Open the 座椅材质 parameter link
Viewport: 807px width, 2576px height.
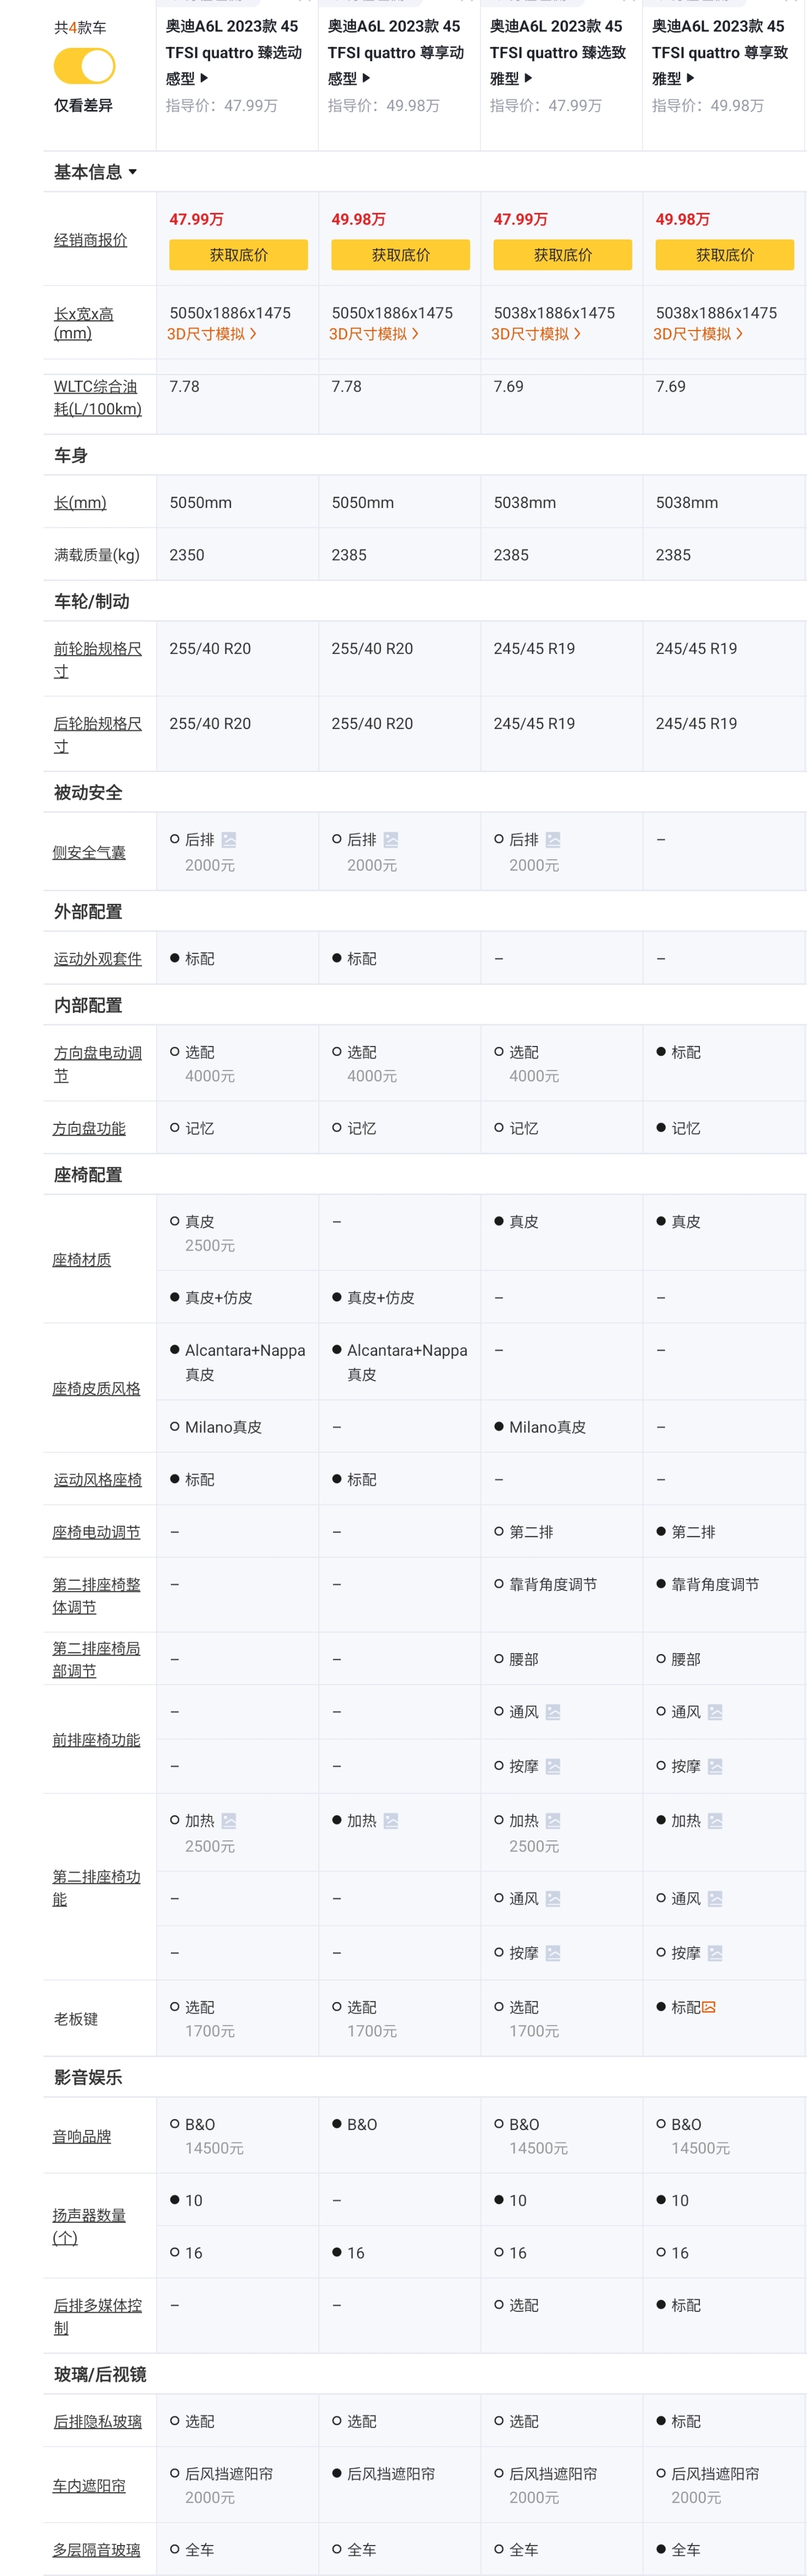82,1260
